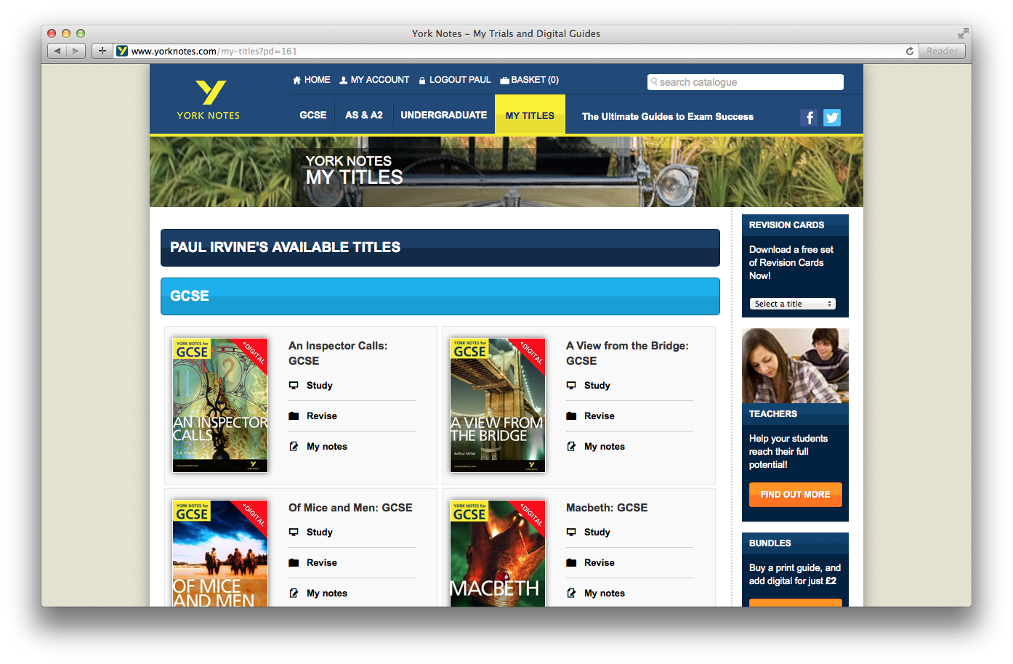Click My notes pencil icon for Of Mice and Men
Screen dimensions: 1013x664
[x=294, y=594]
